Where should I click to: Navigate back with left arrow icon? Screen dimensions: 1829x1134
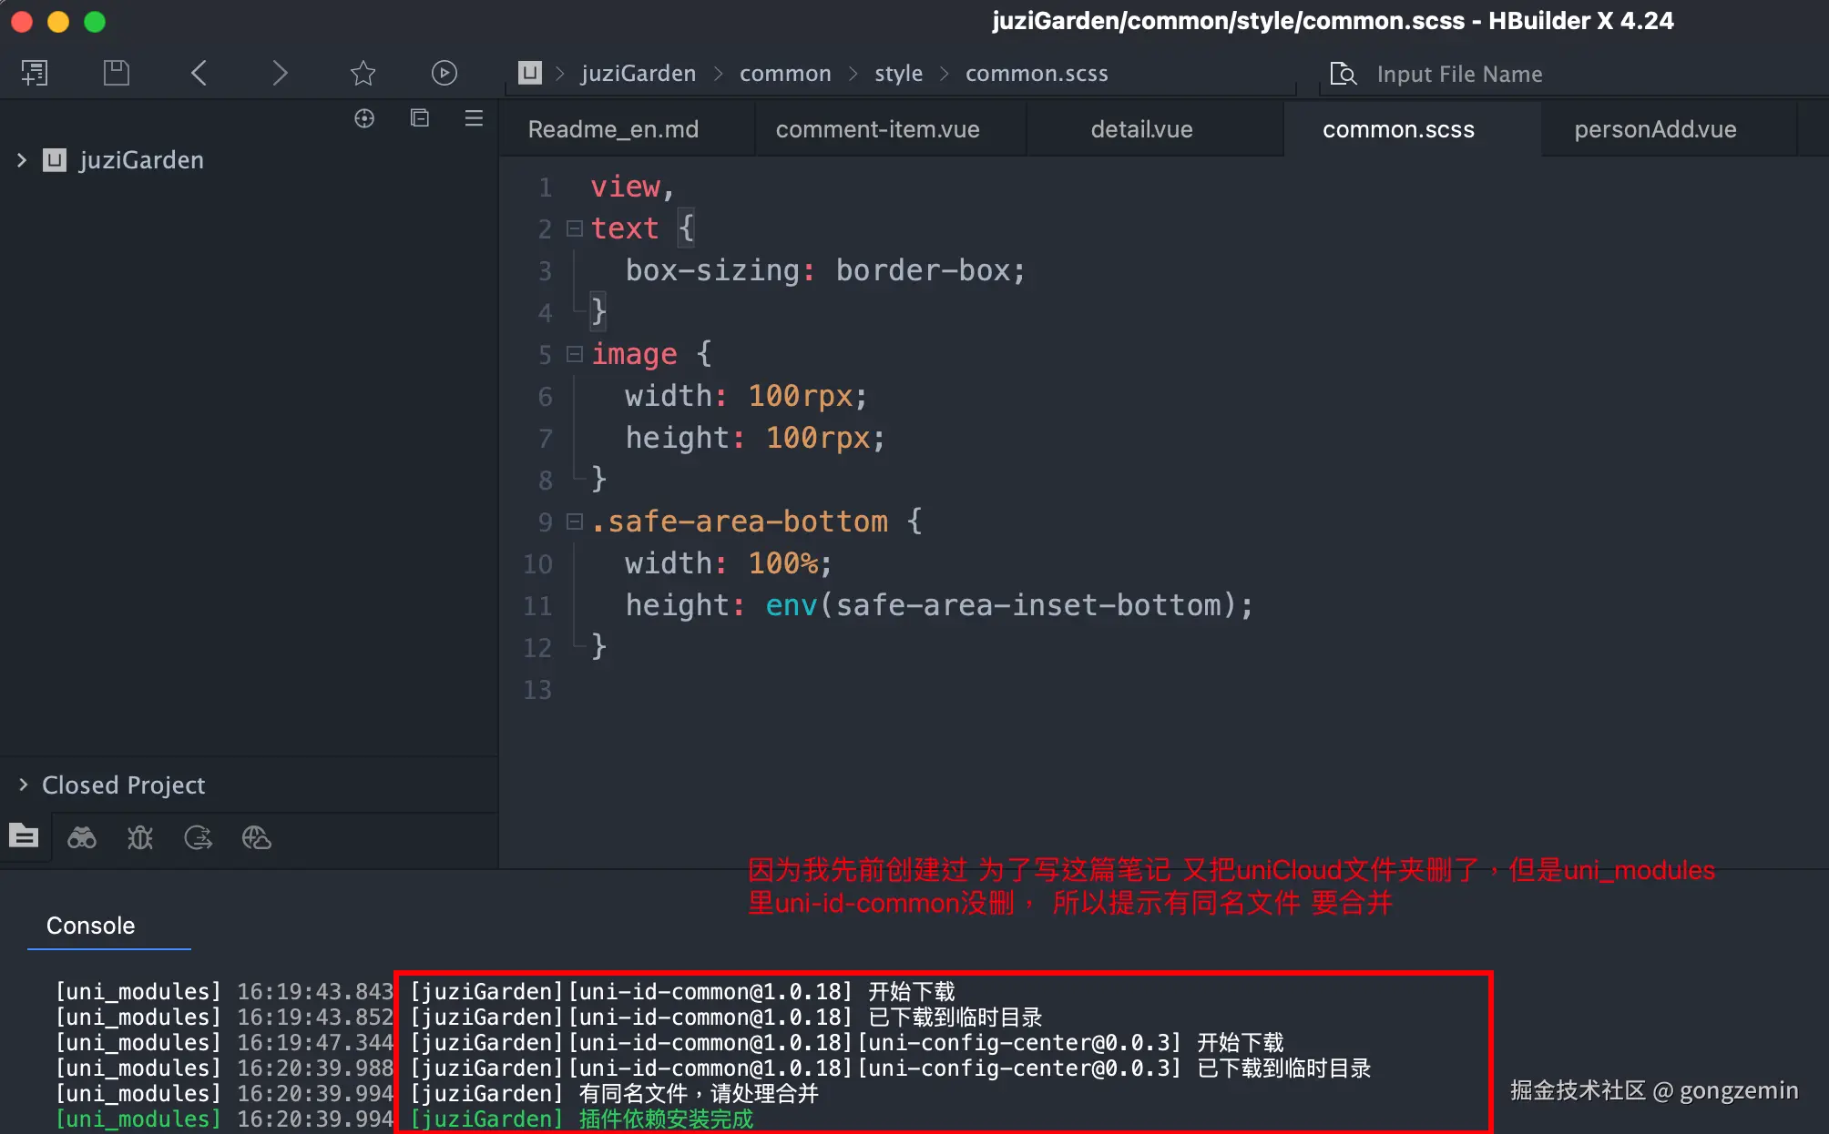tap(199, 73)
